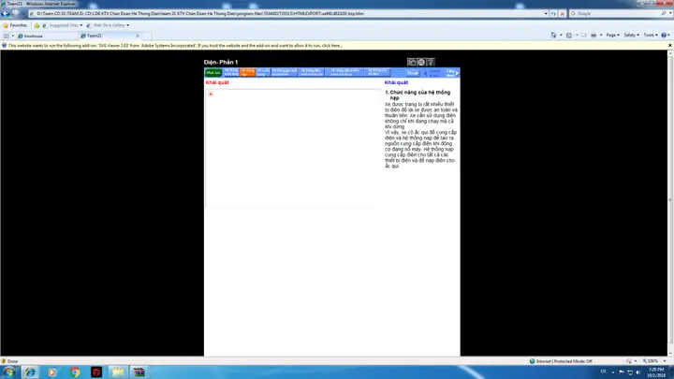Image resolution: width=674 pixels, height=379 pixels.
Task: Open the address bar history dropdown arrow
Action: click(546, 13)
